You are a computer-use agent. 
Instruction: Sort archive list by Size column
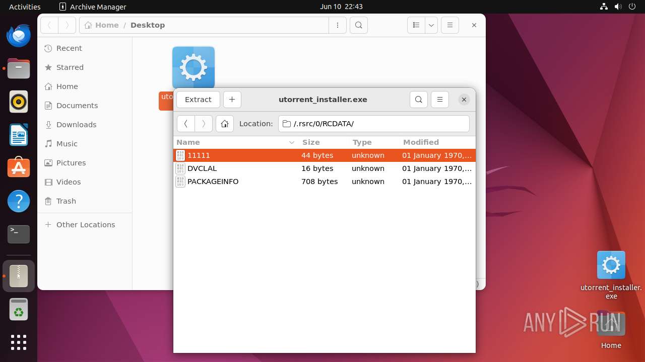tap(324, 142)
